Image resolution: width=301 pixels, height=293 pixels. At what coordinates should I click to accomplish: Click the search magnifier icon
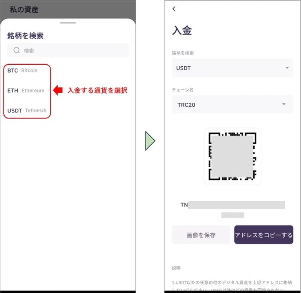pos(16,50)
